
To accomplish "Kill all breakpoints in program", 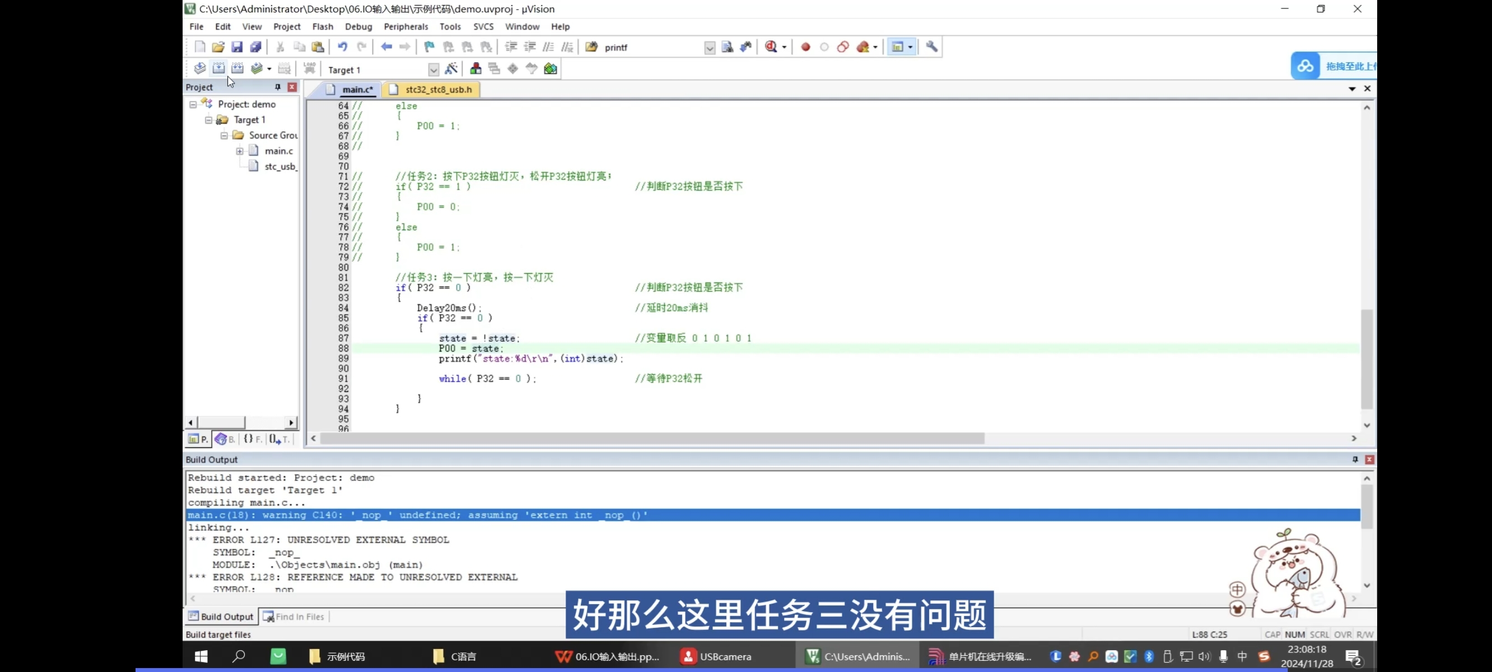I will click(862, 47).
